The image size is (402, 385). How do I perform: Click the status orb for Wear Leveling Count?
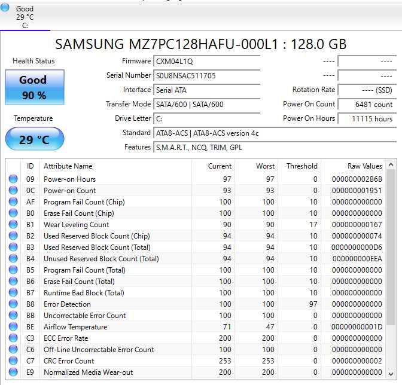13,224
